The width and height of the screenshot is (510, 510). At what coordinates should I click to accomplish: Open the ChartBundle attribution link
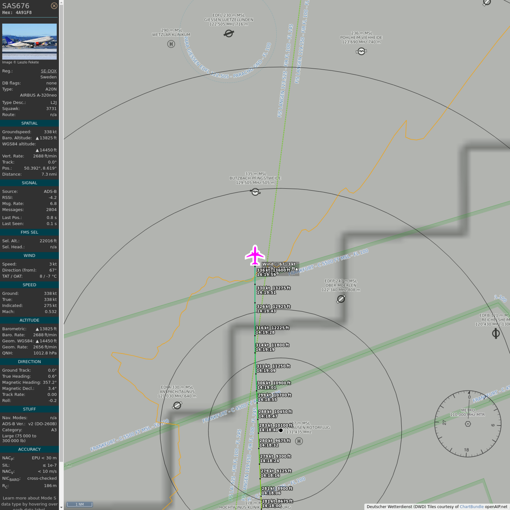[471, 507]
